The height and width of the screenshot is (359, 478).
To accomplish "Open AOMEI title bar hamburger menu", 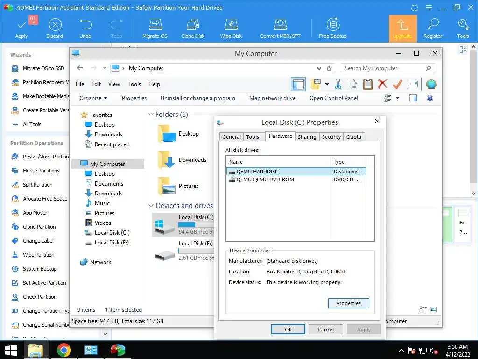I will click(429, 8).
